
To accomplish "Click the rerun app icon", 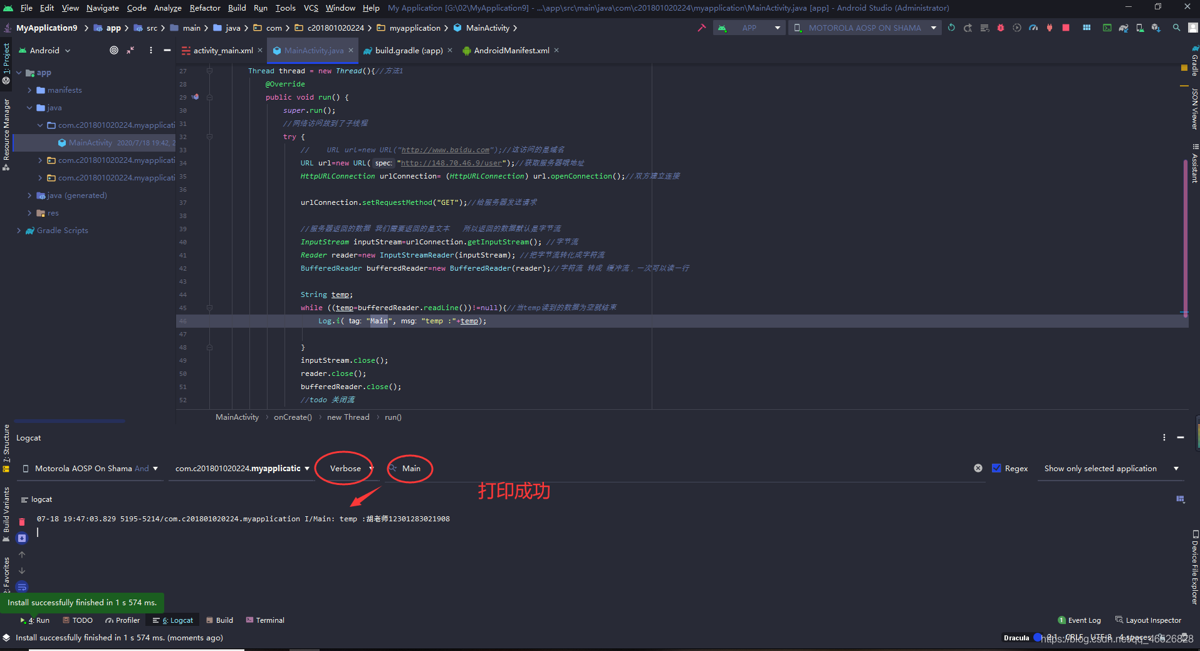I will click(952, 28).
